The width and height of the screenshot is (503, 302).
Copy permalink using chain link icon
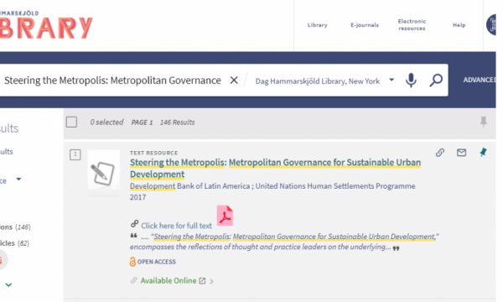click(x=440, y=153)
